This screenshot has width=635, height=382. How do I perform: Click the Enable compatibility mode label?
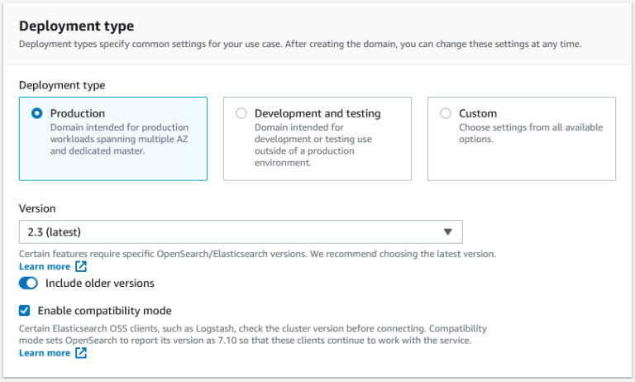pyautogui.click(x=105, y=311)
